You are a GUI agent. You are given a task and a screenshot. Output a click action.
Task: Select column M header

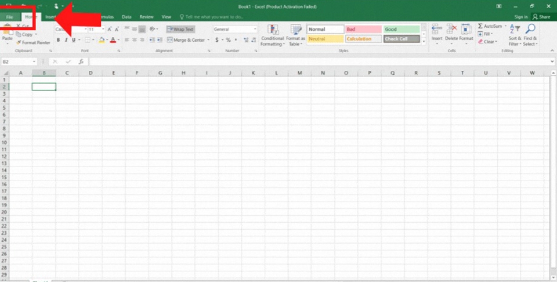click(299, 73)
